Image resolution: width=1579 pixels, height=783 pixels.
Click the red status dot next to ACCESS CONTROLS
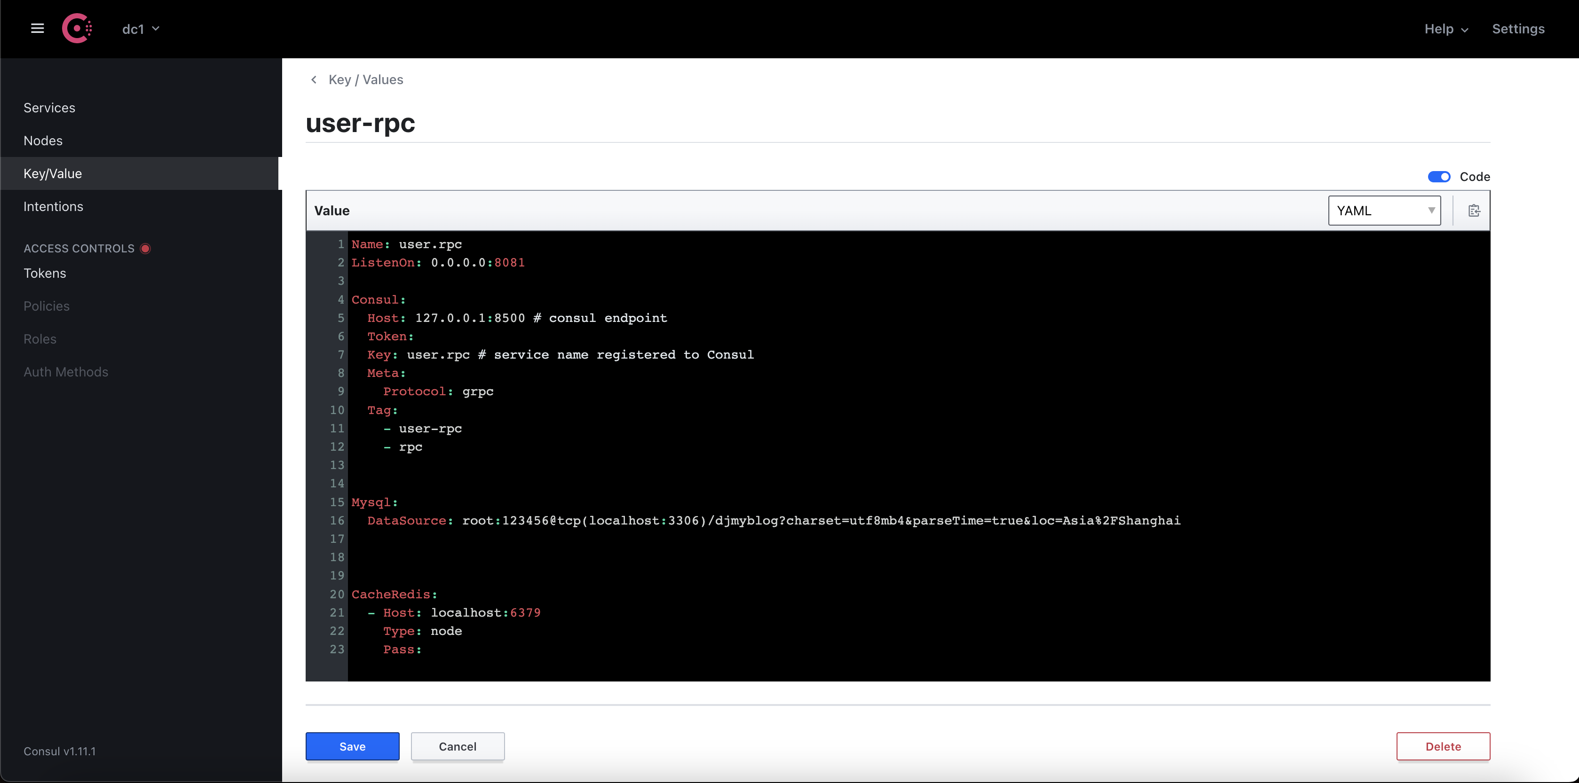pyautogui.click(x=146, y=248)
